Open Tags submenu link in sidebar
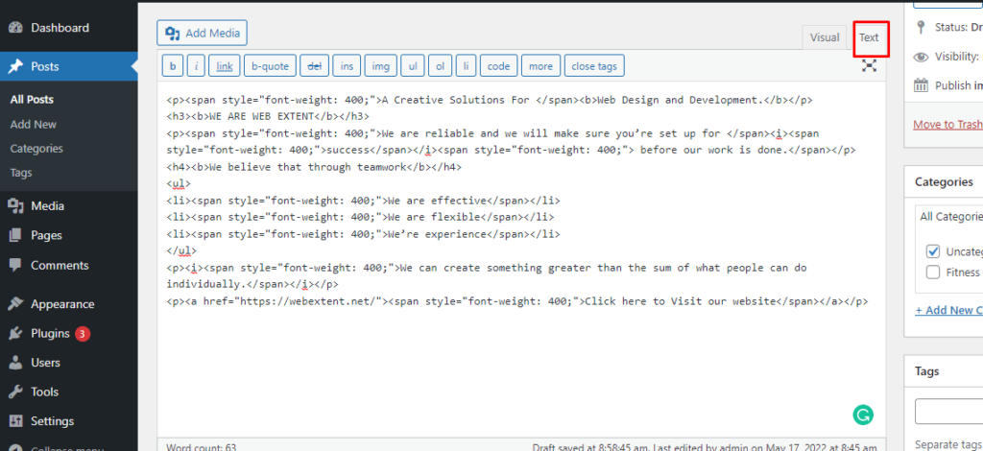983x451 pixels. point(21,173)
